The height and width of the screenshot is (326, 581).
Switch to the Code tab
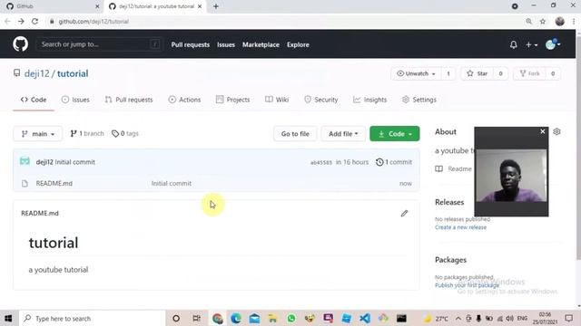(34, 100)
